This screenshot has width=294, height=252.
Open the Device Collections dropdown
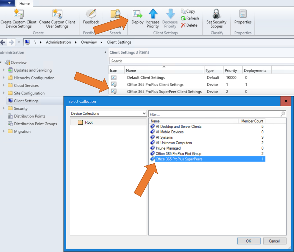point(108,113)
